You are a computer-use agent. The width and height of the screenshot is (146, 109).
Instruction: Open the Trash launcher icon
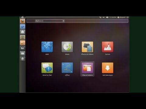point(23,59)
